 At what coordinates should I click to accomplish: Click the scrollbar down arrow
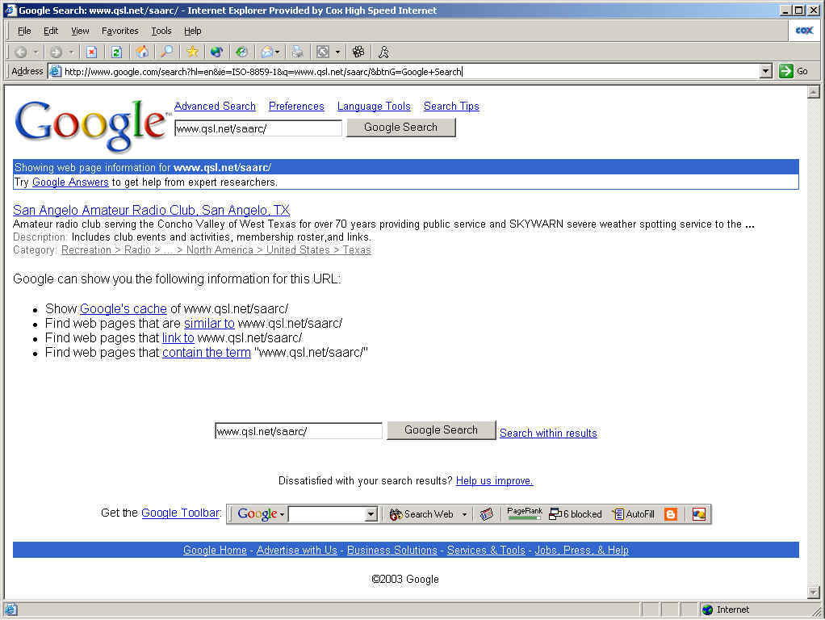click(814, 593)
